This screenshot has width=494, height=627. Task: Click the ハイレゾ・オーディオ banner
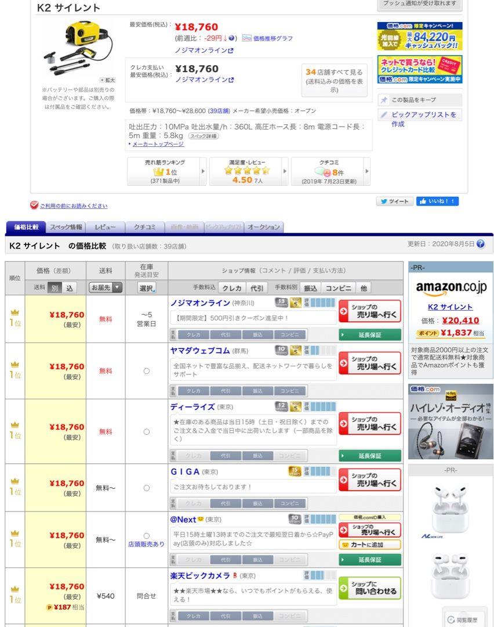451,421
